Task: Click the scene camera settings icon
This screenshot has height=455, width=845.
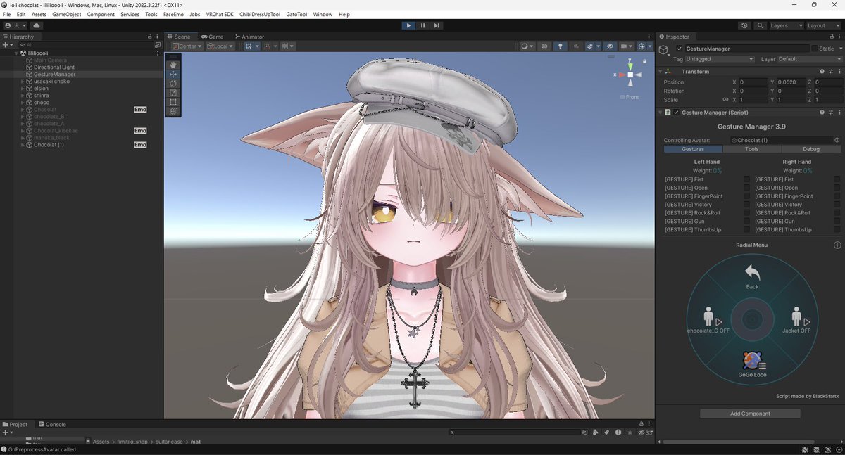Action: point(625,46)
